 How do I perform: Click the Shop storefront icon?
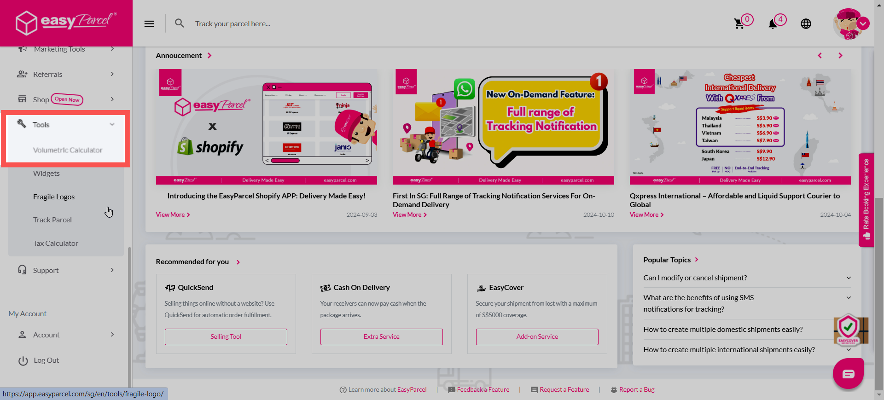(x=22, y=99)
